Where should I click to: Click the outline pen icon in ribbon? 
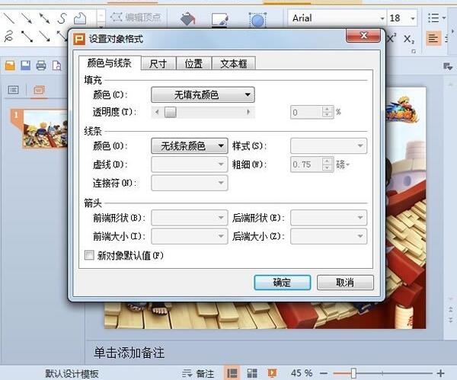pos(220,19)
